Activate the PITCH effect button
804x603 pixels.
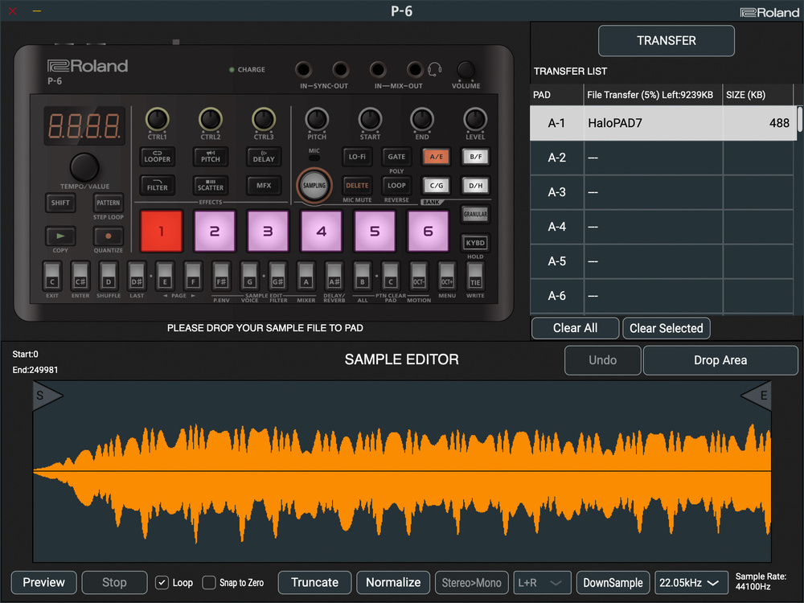[x=210, y=157]
